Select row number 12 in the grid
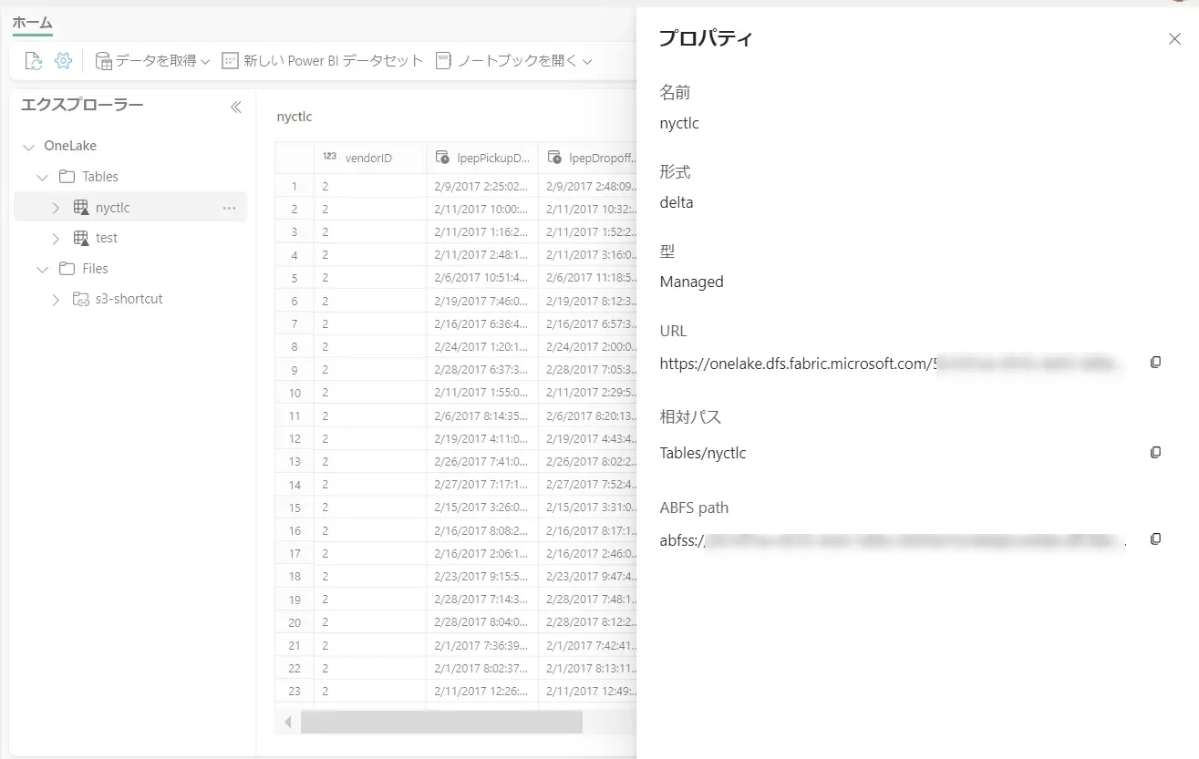Image resolution: width=1199 pixels, height=759 pixels. pyautogui.click(x=295, y=438)
